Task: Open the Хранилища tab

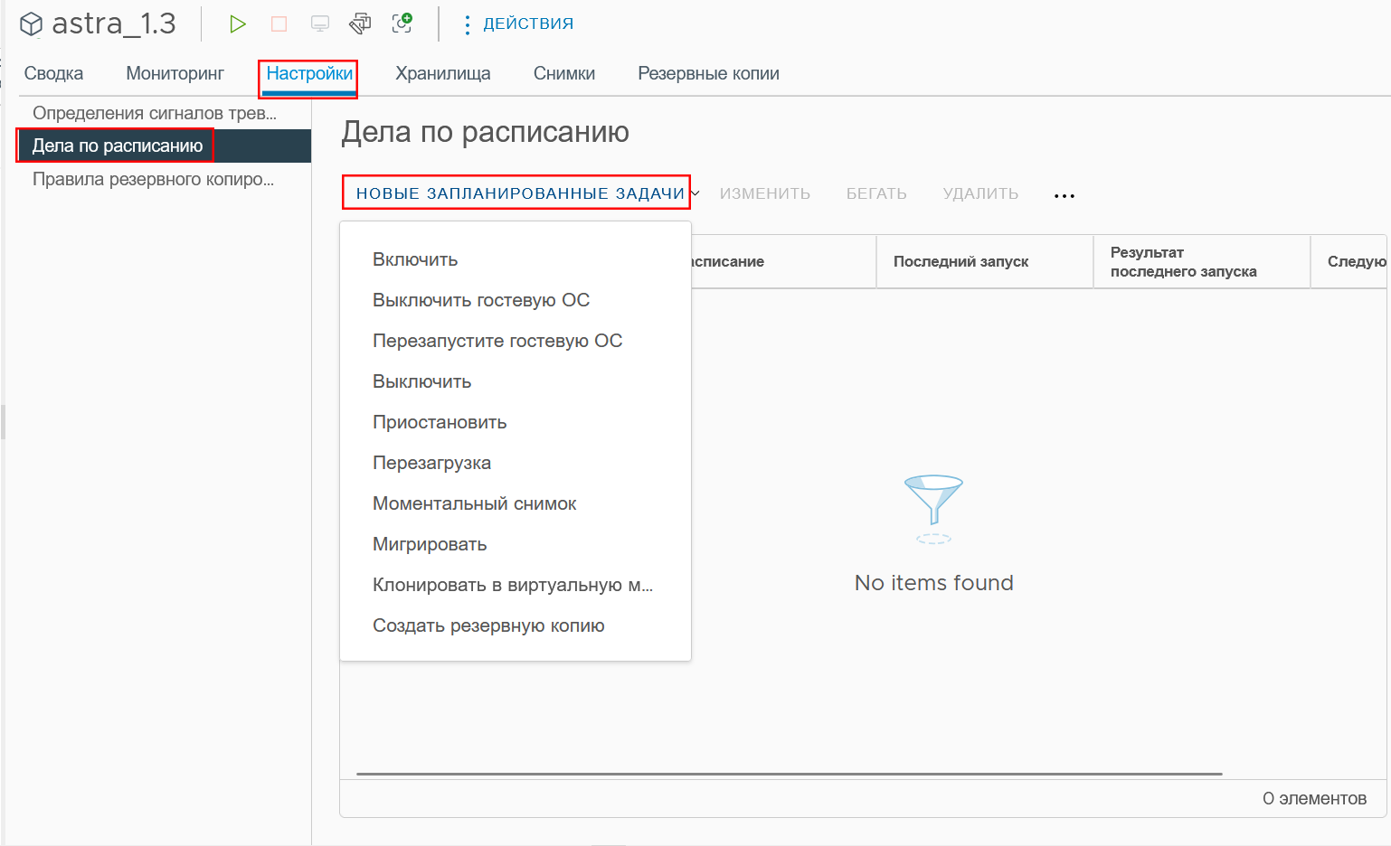Action: [443, 73]
